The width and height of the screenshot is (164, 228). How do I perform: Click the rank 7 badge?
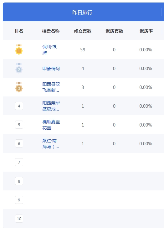(x=19, y=162)
